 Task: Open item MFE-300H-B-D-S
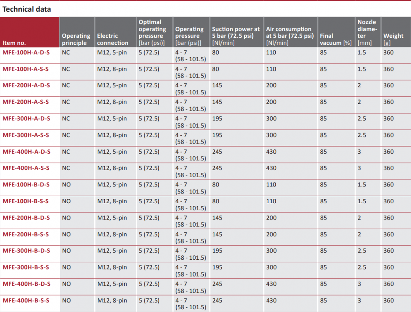tap(26, 251)
